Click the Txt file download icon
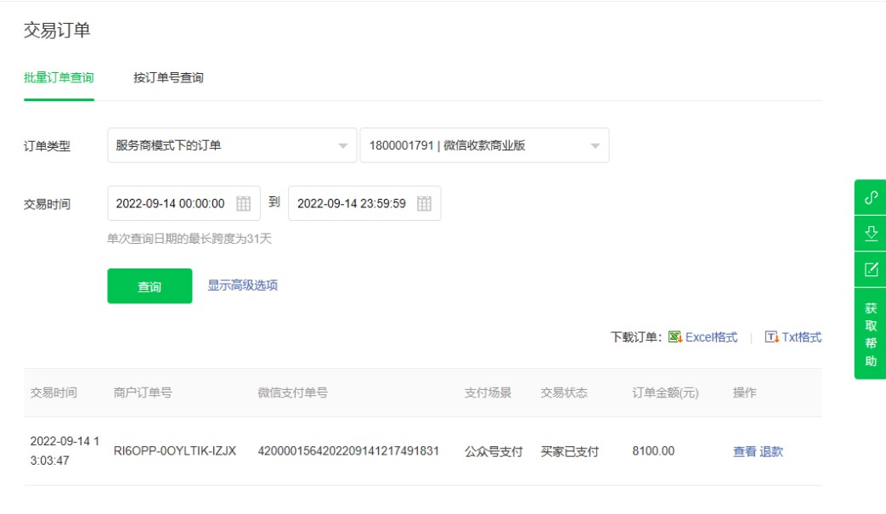 (x=771, y=337)
